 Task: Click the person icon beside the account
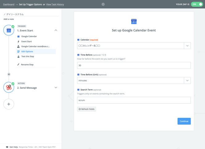[x=19, y=46]
